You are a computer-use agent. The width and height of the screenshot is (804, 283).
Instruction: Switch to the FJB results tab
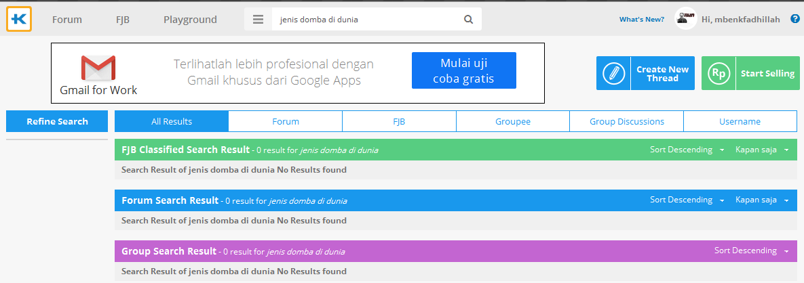[x=400, y=121]
